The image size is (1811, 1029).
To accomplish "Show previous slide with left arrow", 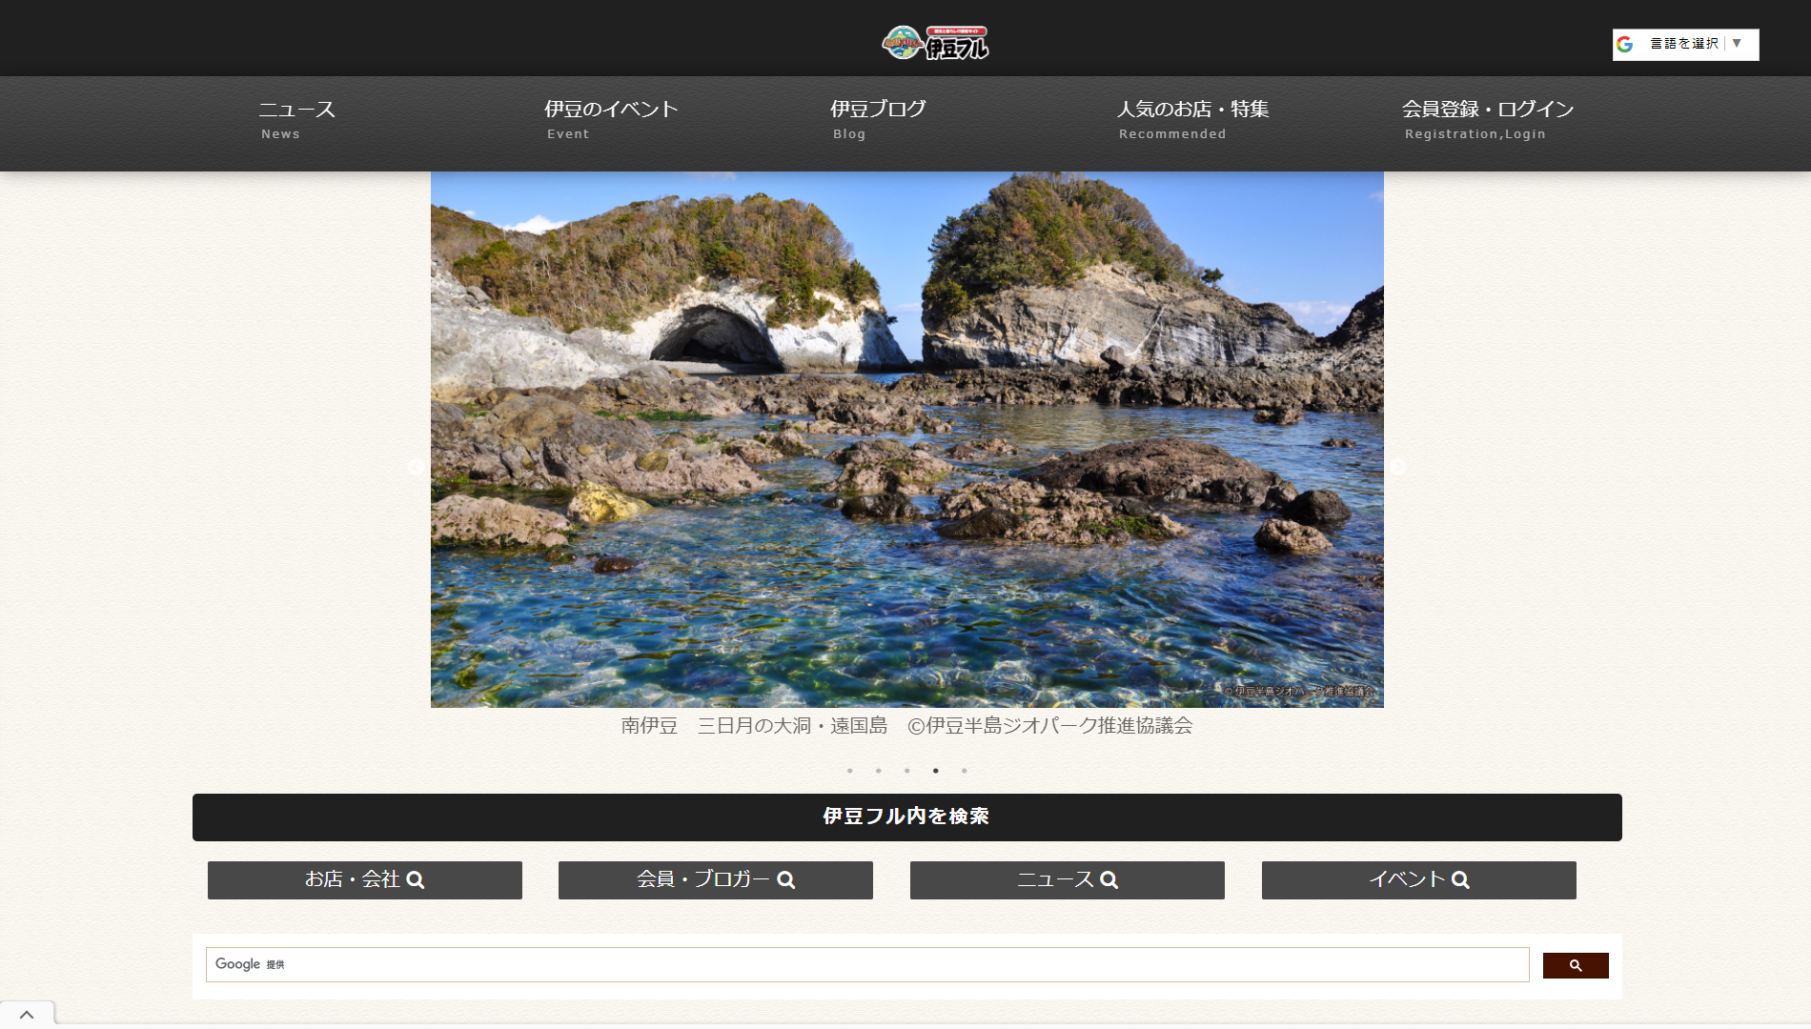I will [416, 467].
